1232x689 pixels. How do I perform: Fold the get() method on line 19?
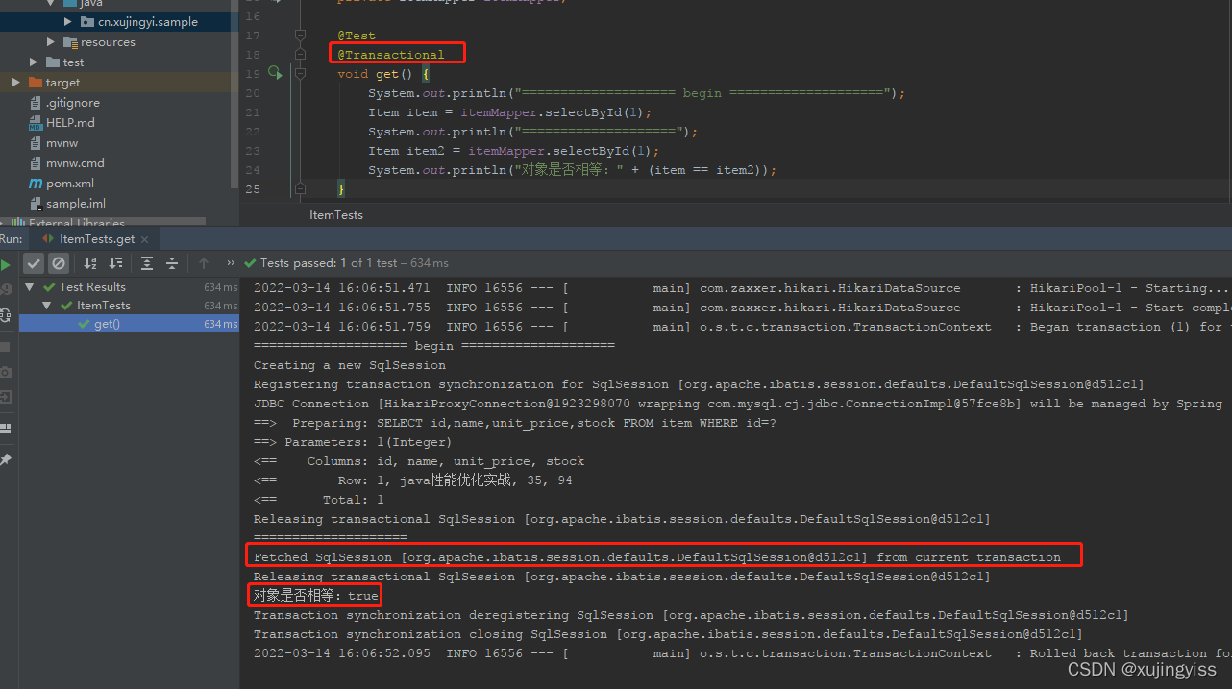coord(300,74)
